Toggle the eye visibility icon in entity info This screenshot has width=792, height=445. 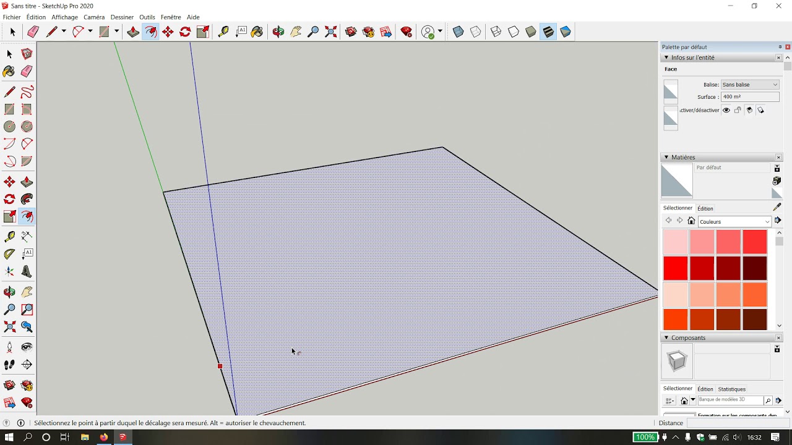726,110
